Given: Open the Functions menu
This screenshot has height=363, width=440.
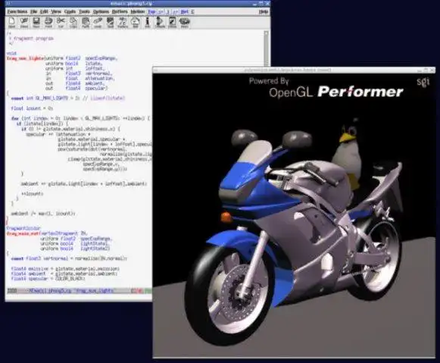Looking at the screenshot, I should click(x=17, y=11).
